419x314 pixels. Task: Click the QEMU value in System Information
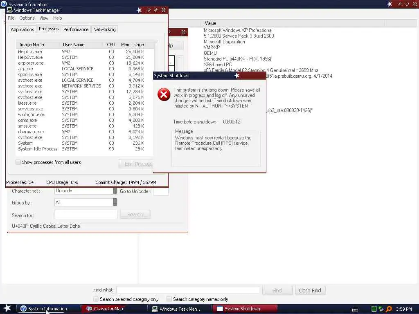point(210,53)
